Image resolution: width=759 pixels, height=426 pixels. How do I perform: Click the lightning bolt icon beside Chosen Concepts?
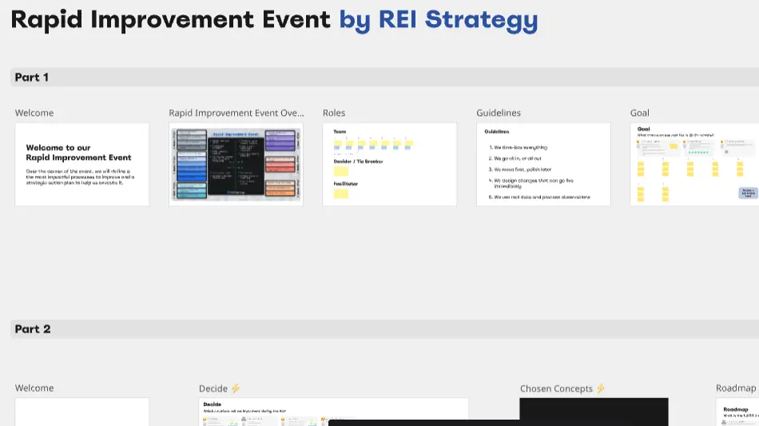click(x=601, y=388)
